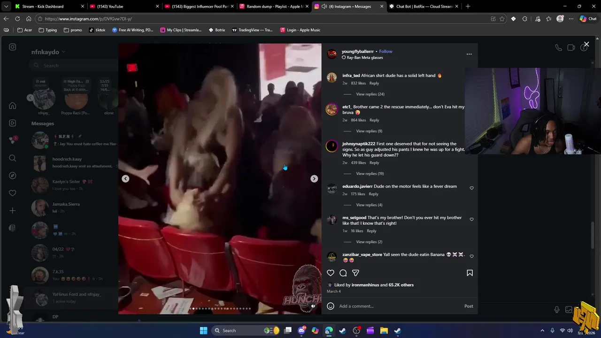Image resolution: width=601 pixels, height=338 pixels.
Task: Open infra_ted's profile avatar
Action: [x=332, y=77]
